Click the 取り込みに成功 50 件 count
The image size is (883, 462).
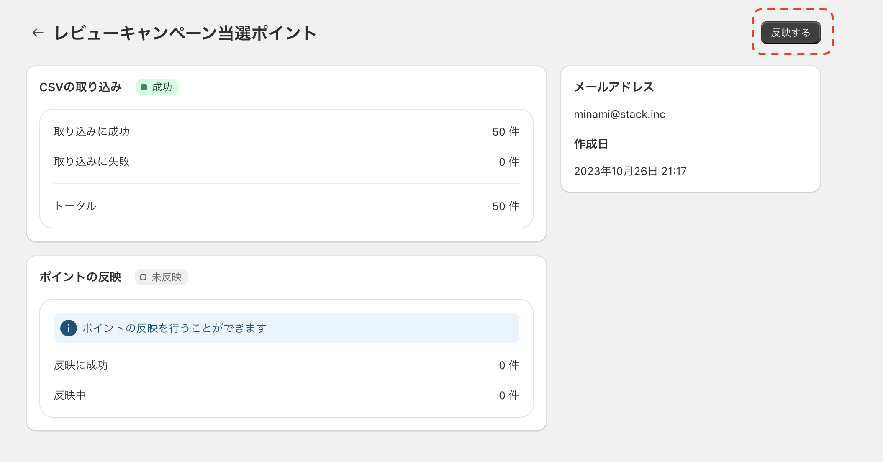tap(506, 132)
